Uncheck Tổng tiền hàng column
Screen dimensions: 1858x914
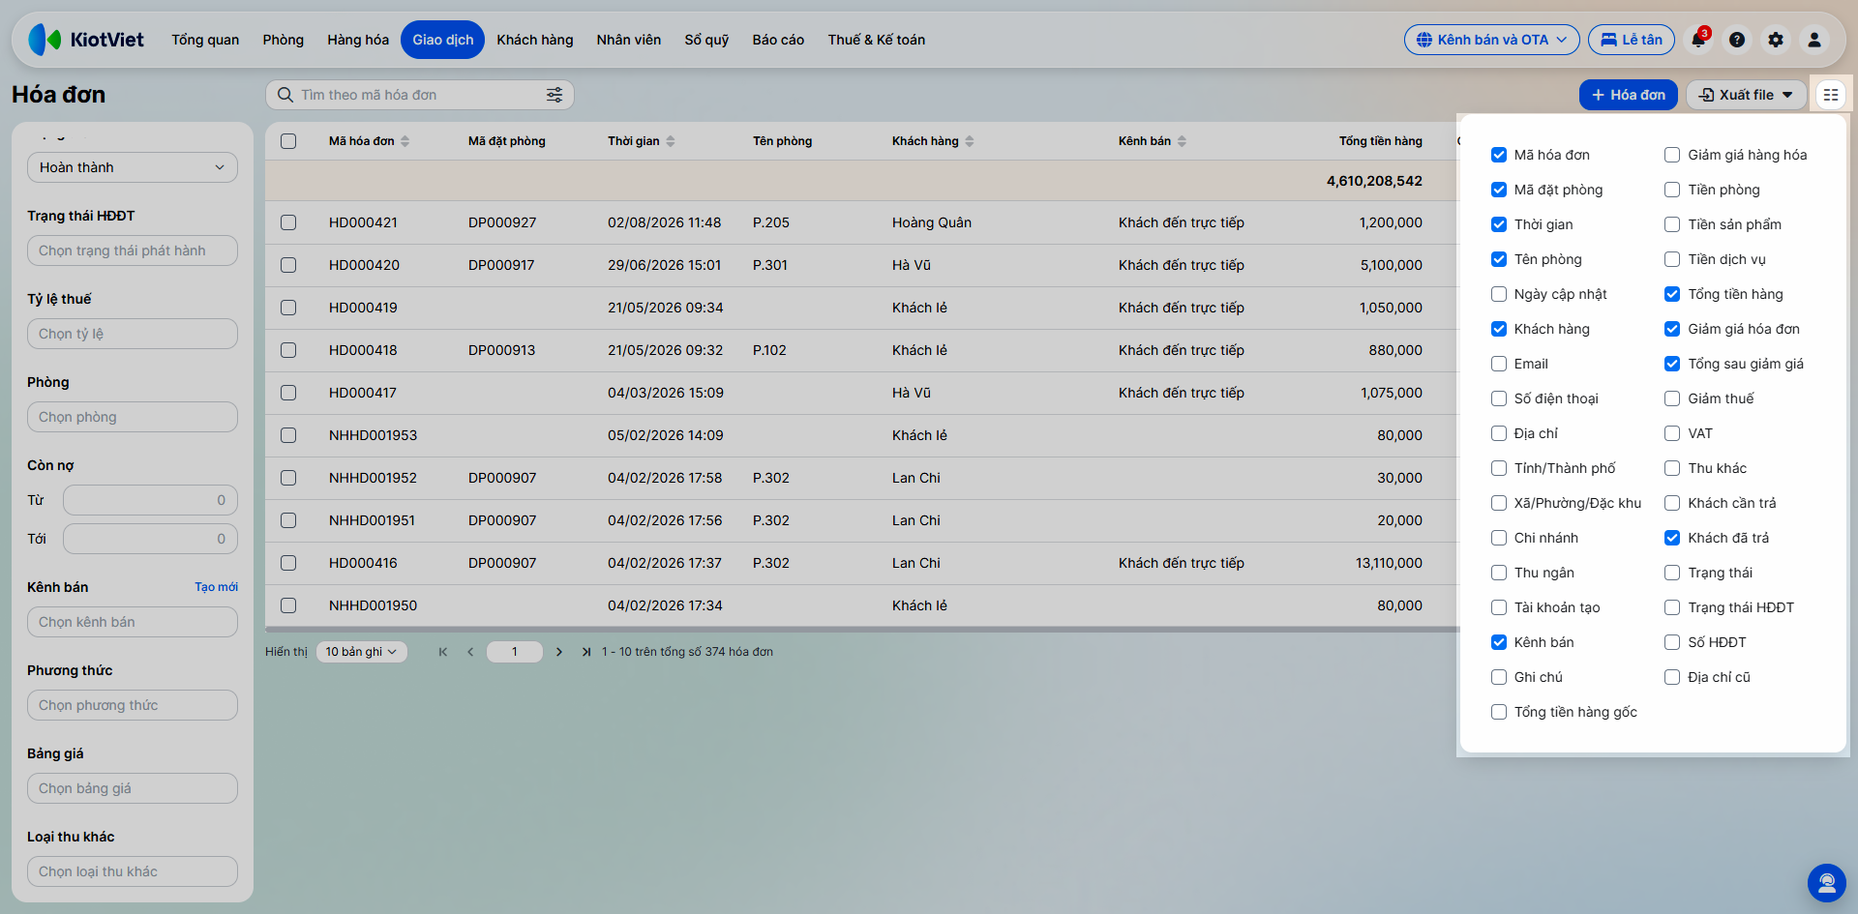tap(1672, 294)
